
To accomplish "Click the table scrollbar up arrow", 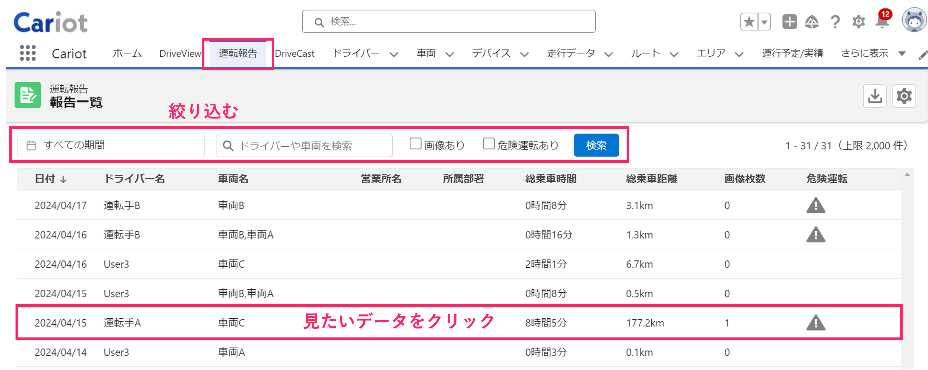I will tap(907, 174).
